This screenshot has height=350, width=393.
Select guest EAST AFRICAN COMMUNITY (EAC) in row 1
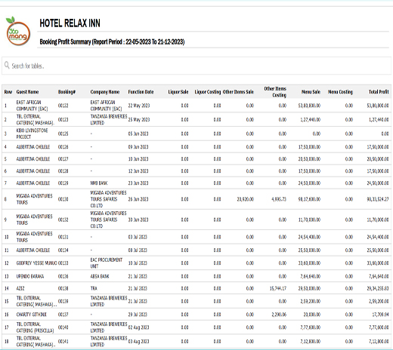point(32,106)
